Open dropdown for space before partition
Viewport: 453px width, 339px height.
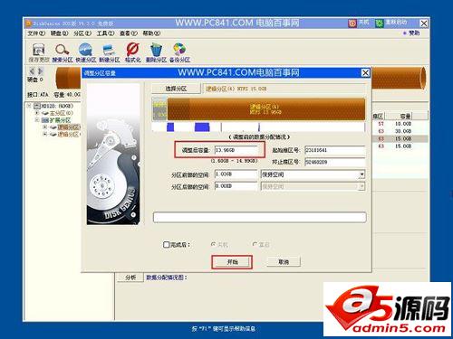[x=361, y=174]
